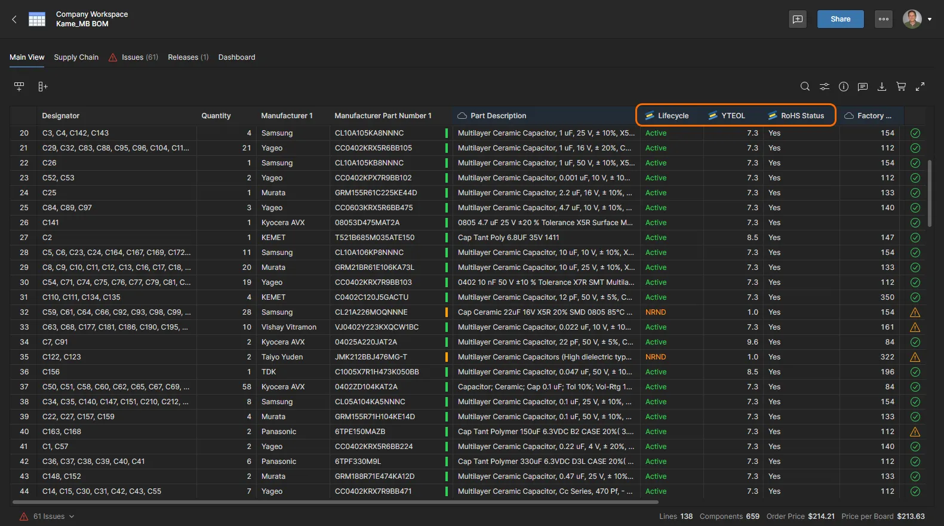Click the download export icon
The width and height of the screenshot is (944, 526).
[x=881, y=87]
